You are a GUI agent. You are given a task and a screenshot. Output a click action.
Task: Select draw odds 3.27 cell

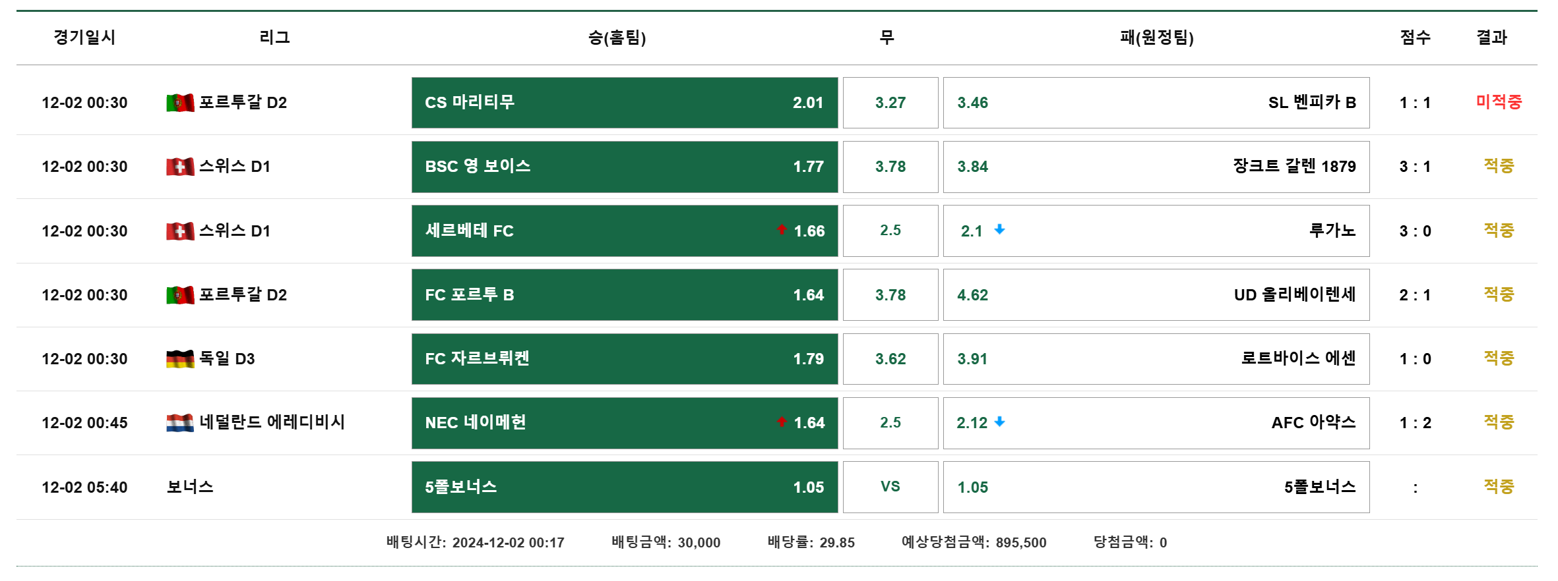pos(890,103)
